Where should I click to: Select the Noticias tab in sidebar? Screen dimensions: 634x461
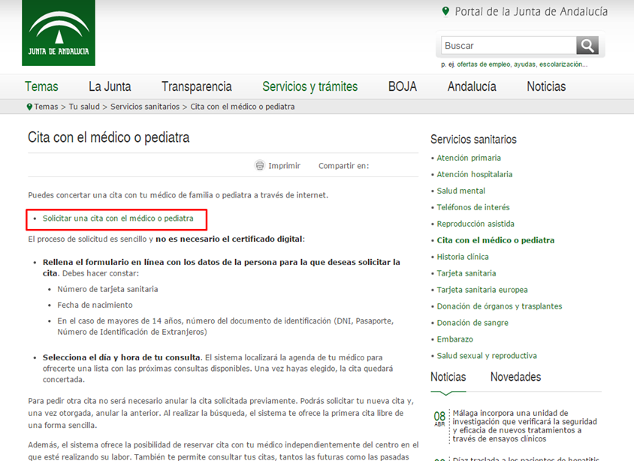coord(448,377)
